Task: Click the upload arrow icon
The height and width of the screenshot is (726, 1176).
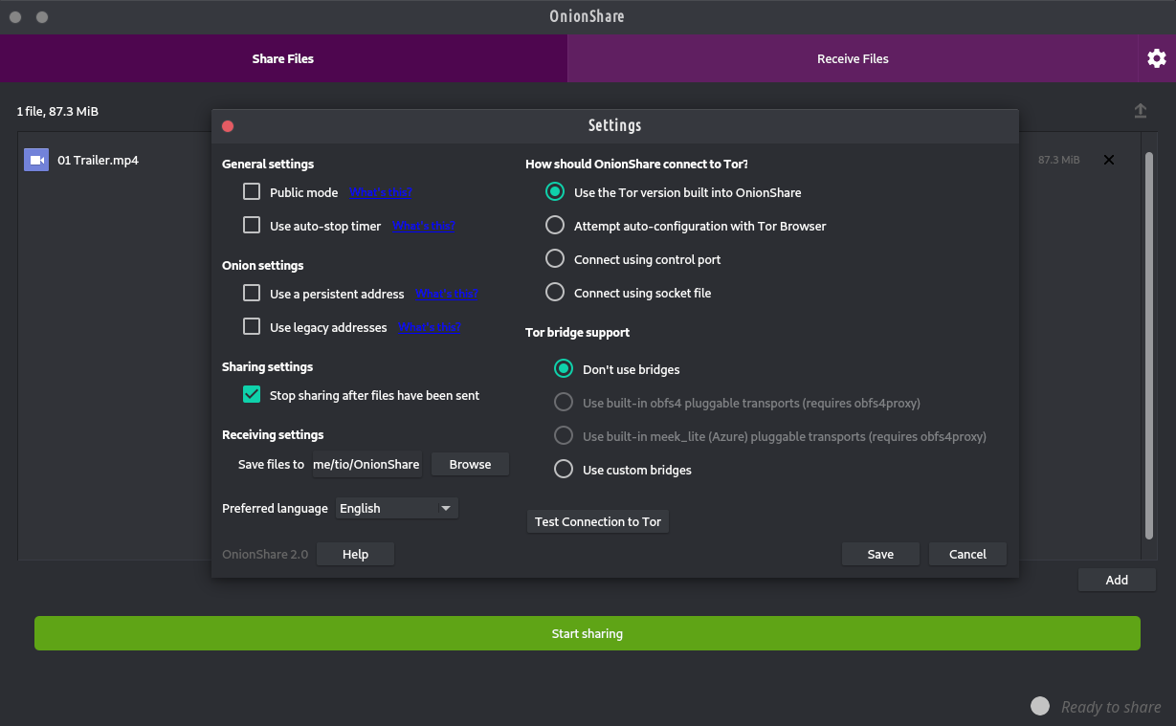Action: pos(1140,112)
